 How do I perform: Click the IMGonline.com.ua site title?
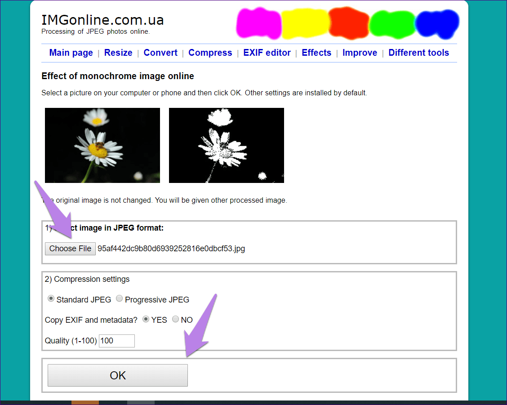[102, 20]
